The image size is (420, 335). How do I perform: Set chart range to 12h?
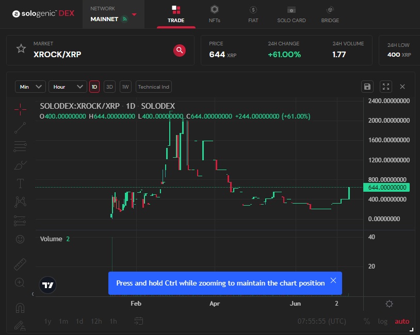pos(96,321)
